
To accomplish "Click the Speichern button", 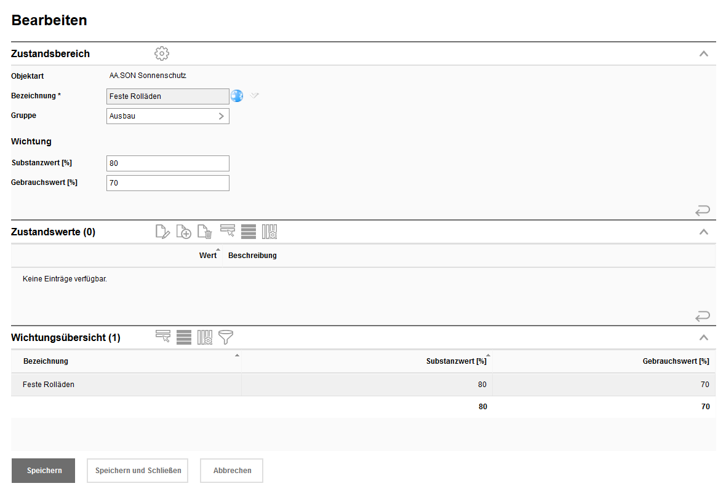I will coord(44,471).
